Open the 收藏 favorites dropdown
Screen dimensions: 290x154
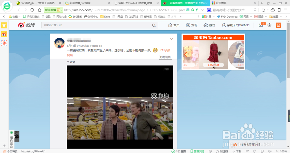[14, 16]
